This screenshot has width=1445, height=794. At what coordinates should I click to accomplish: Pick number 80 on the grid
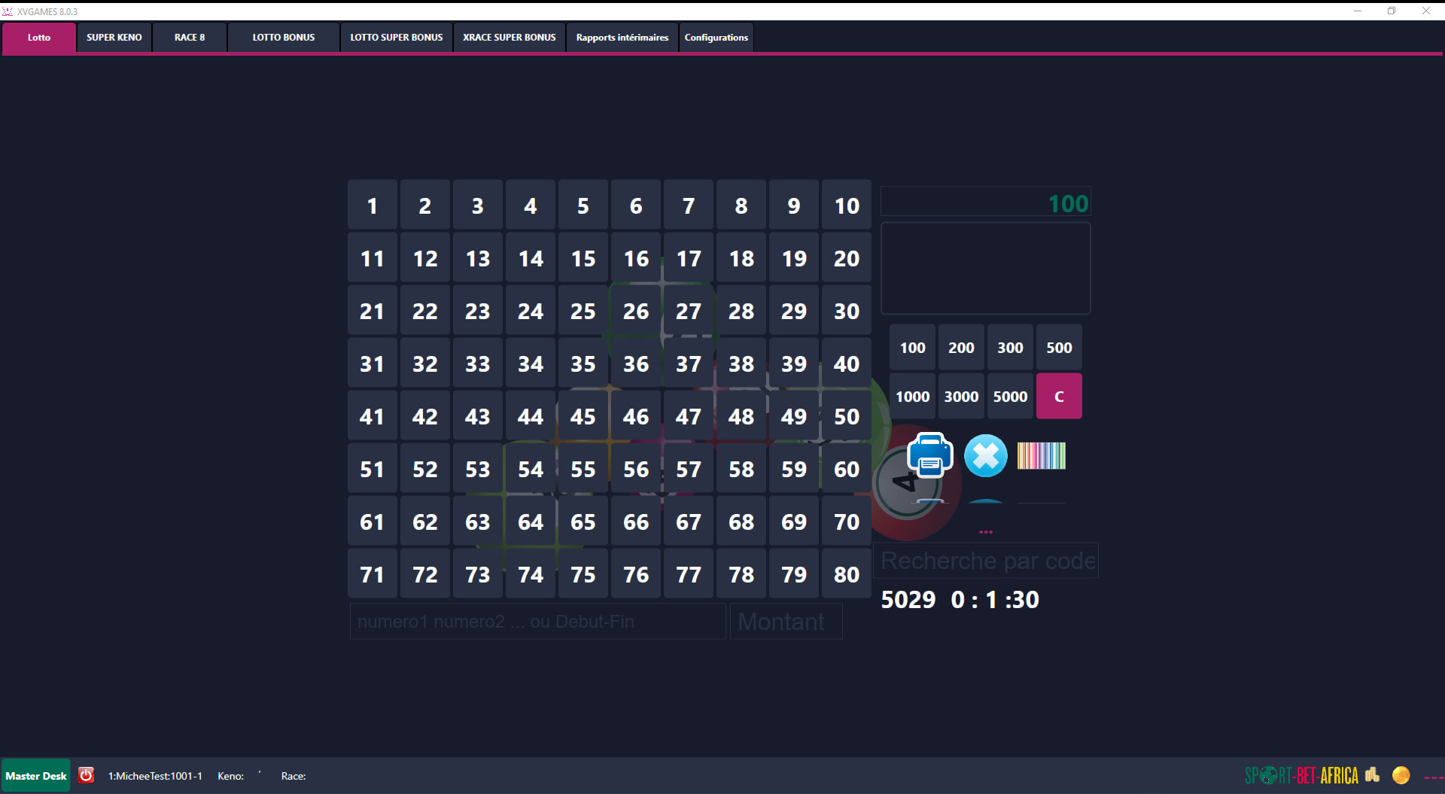pyautogui.click(x=846, y=574)
